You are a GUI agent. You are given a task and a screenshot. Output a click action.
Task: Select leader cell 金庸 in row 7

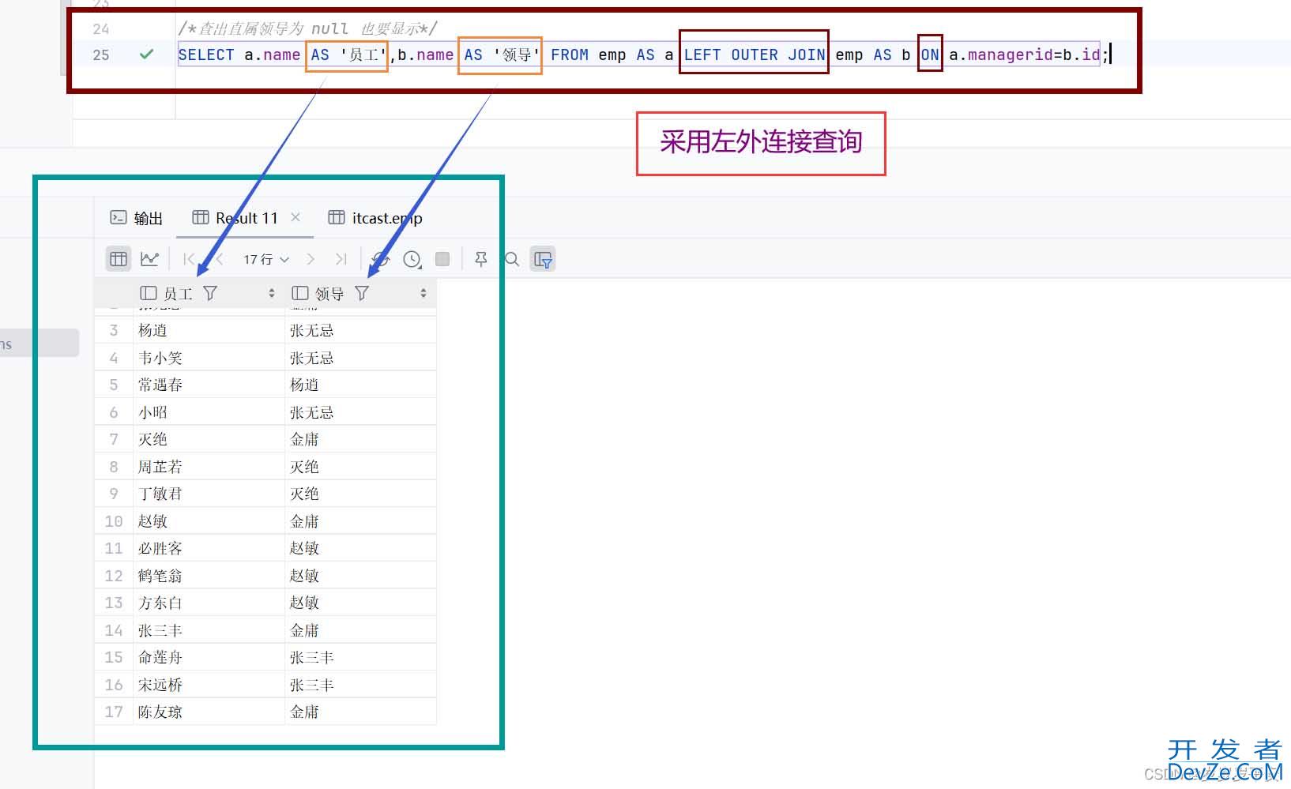click(360, 439)
